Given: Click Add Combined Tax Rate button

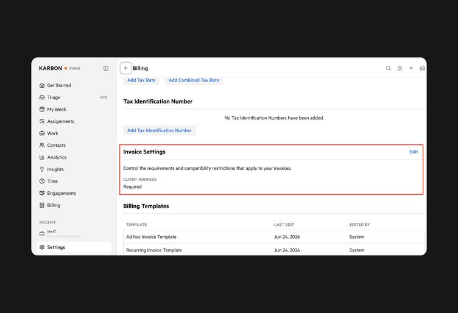Looking at the screenshot, I should pyautogui.click(x=194, y=80).
